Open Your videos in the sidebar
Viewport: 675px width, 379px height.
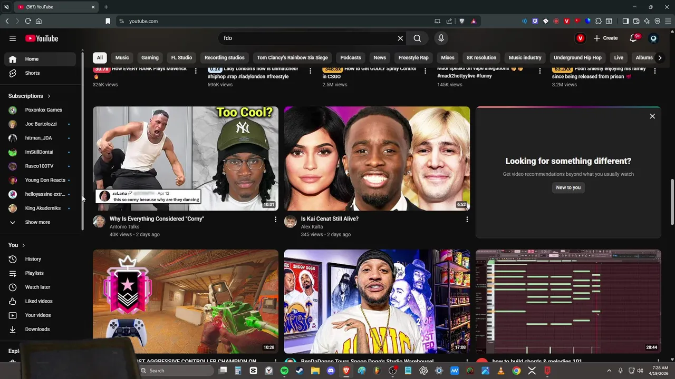coord(40,315)
